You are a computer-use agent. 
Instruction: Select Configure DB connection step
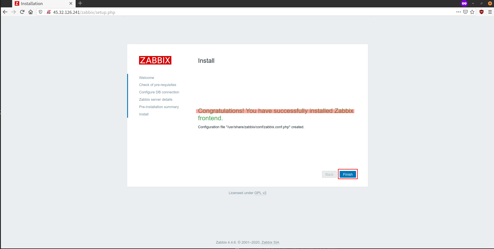coord(159,92)
